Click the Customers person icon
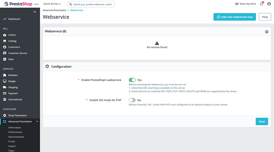274x152 pixels. tap(5, 47)
